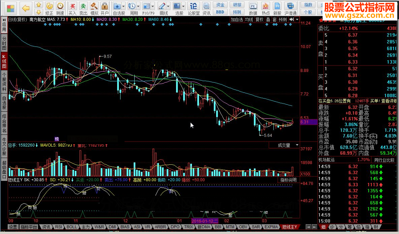Click the colorful home grid icon
Screen dimensions: 399x234
[x=11, y=8]
